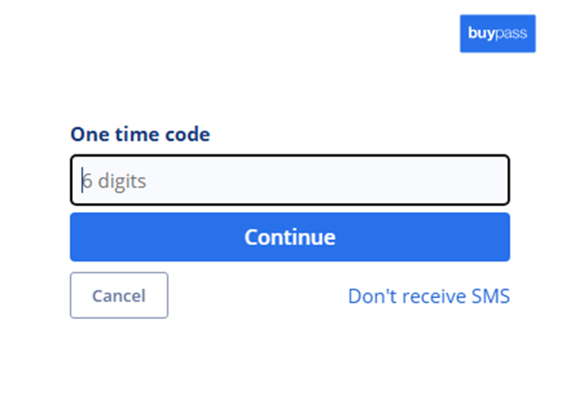Click the Cancel button
The image size is (584, 395).
[118, 296]
